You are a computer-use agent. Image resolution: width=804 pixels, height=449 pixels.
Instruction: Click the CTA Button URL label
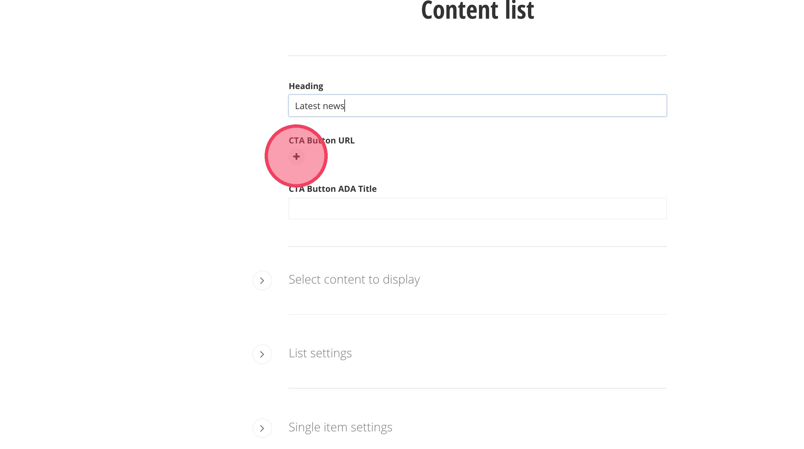pos(321,140)
